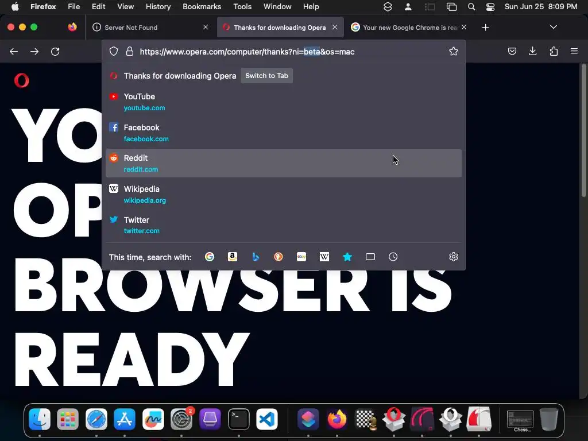View site security padlock information

[x=130, y=51]
